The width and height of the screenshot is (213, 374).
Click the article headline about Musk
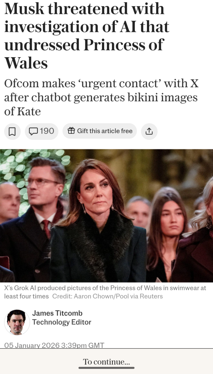tap(87, 35)
